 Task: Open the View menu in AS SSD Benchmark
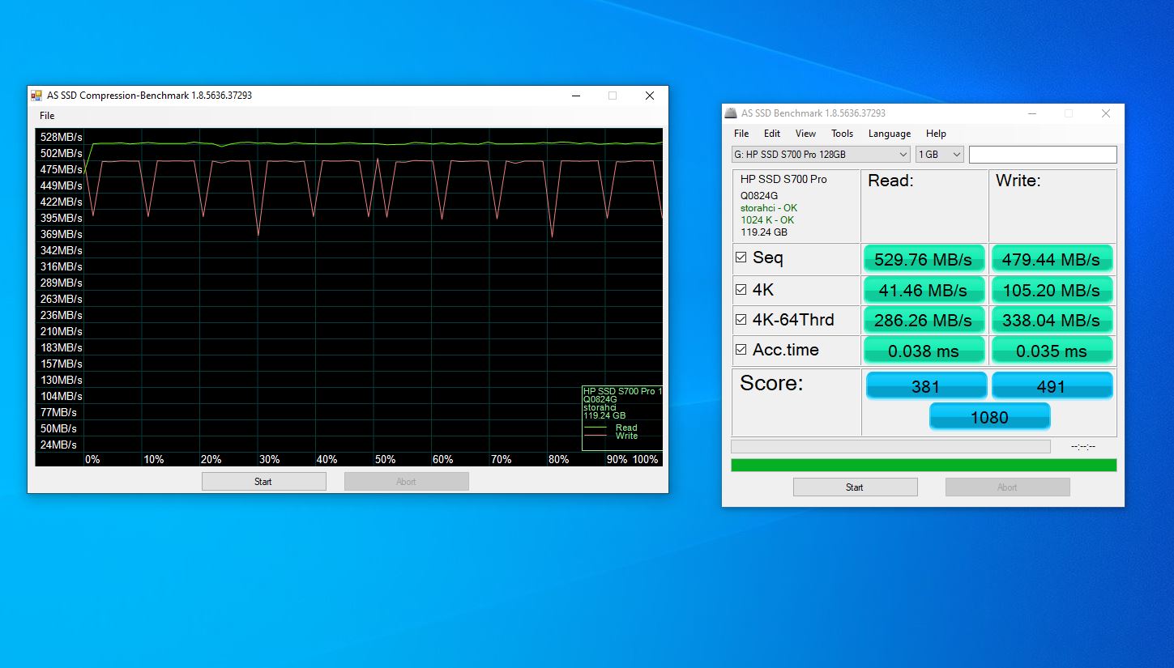(x=805, y=134)
